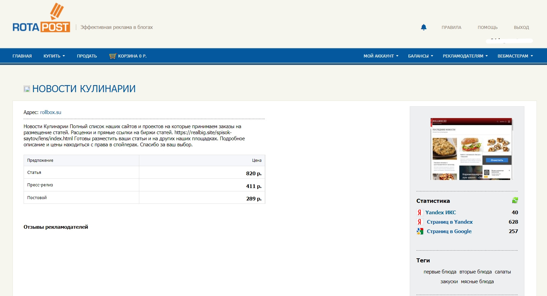Select the первые блюда tag

440,272
